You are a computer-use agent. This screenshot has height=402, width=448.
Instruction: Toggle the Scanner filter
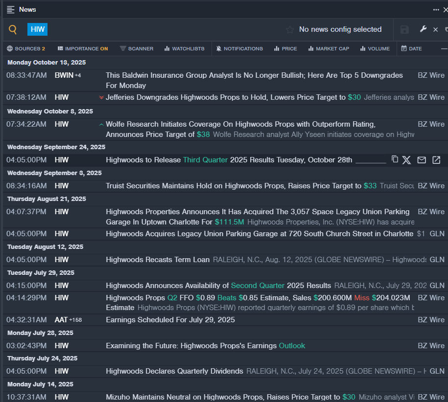point(137,48)
